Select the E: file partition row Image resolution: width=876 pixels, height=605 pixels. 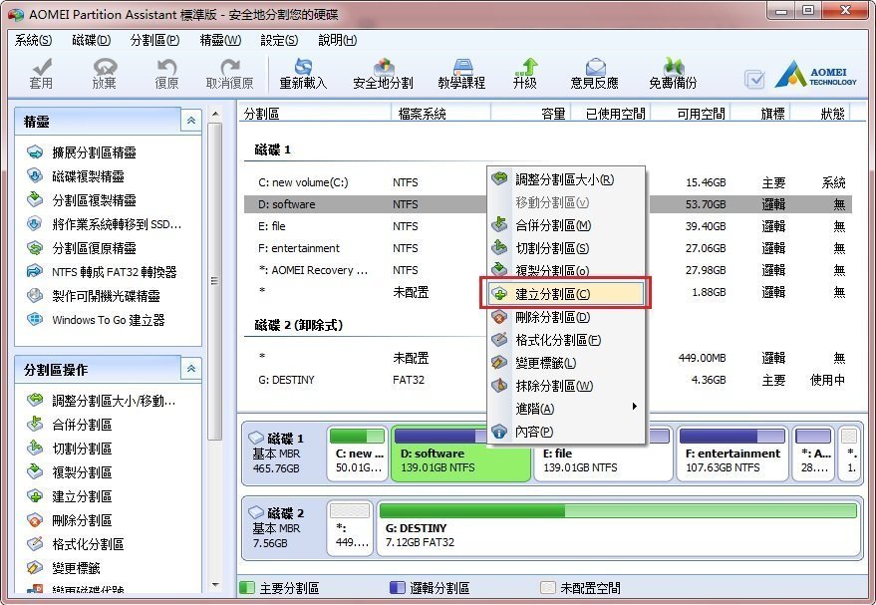click(x=547, y=226)
